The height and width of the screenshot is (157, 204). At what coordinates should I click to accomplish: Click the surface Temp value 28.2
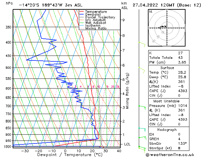click(182, 72)
